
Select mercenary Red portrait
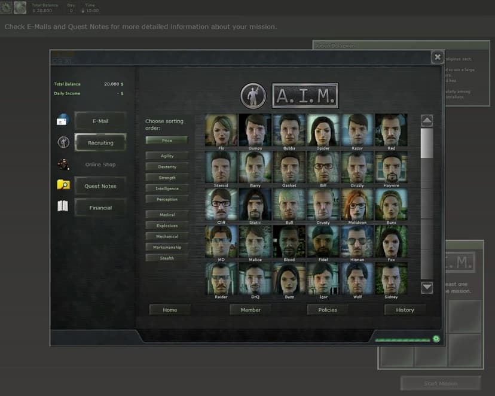(391, 130)
